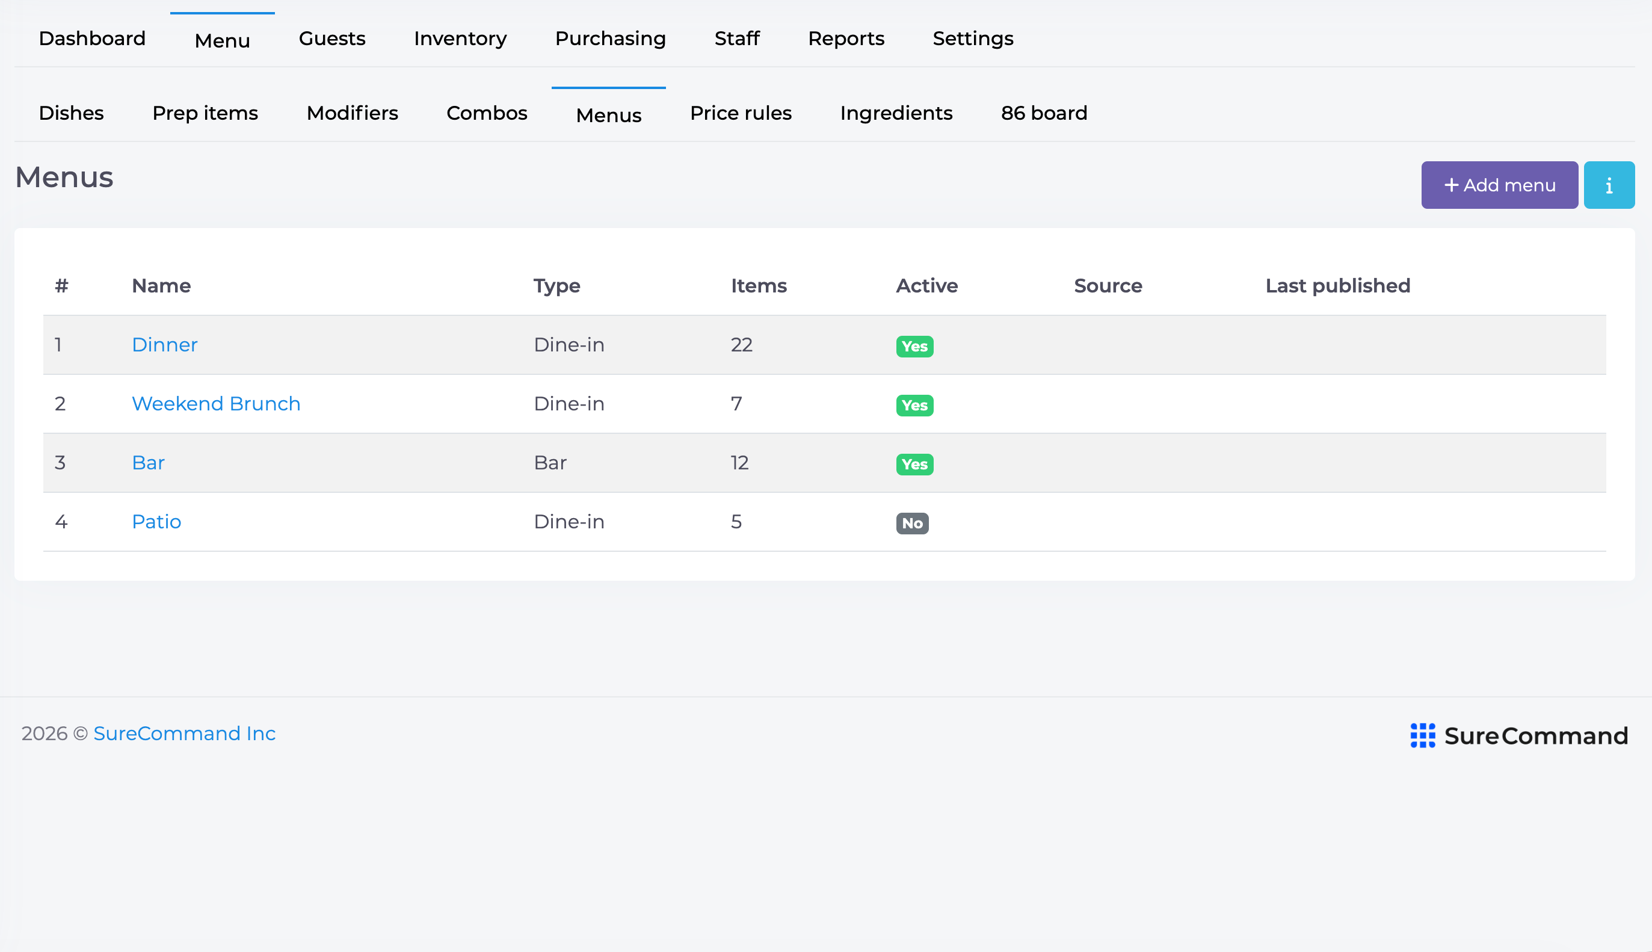Click the Type column header
Screen dimensions: 1652x952
tap(556, 286)
